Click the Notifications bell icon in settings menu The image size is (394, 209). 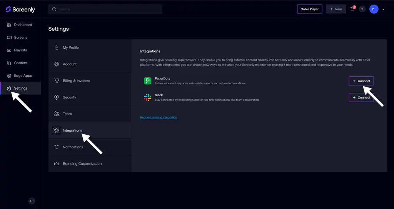tap(57, 147)
